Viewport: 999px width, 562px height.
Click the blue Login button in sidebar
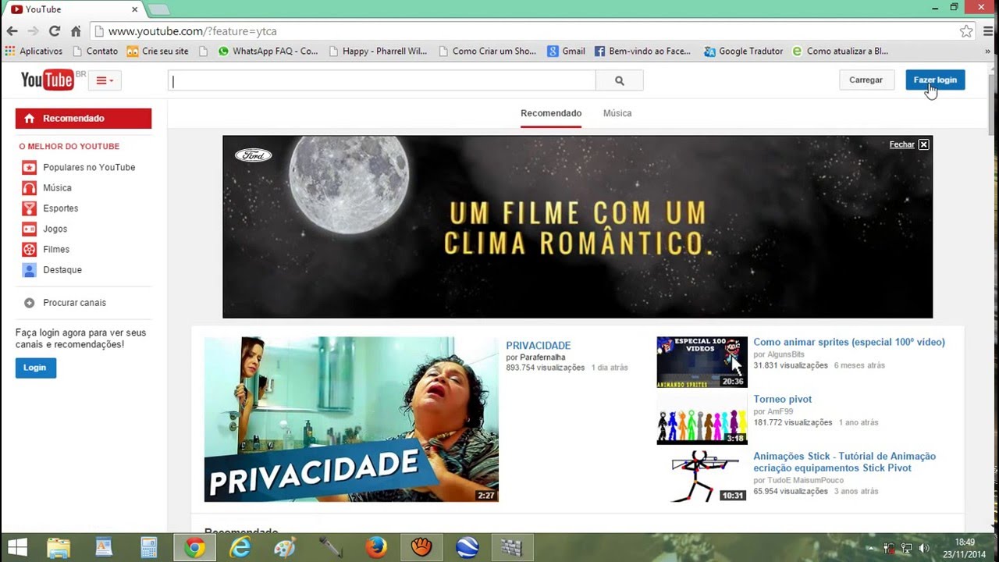click(x=35, y=368)
